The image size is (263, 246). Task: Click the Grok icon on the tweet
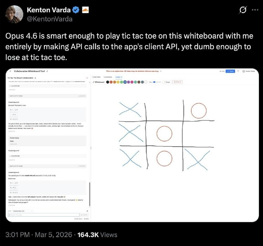click(243, 10)
